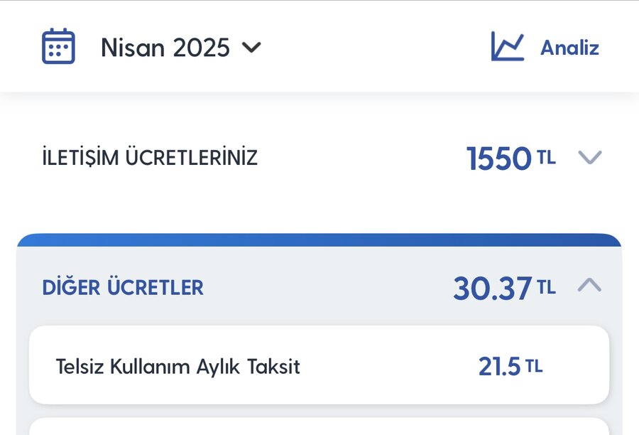Collapse the Diğer Ücretler section chevron
This screenshot has width=639, height=435.
(x=589, y=286)
